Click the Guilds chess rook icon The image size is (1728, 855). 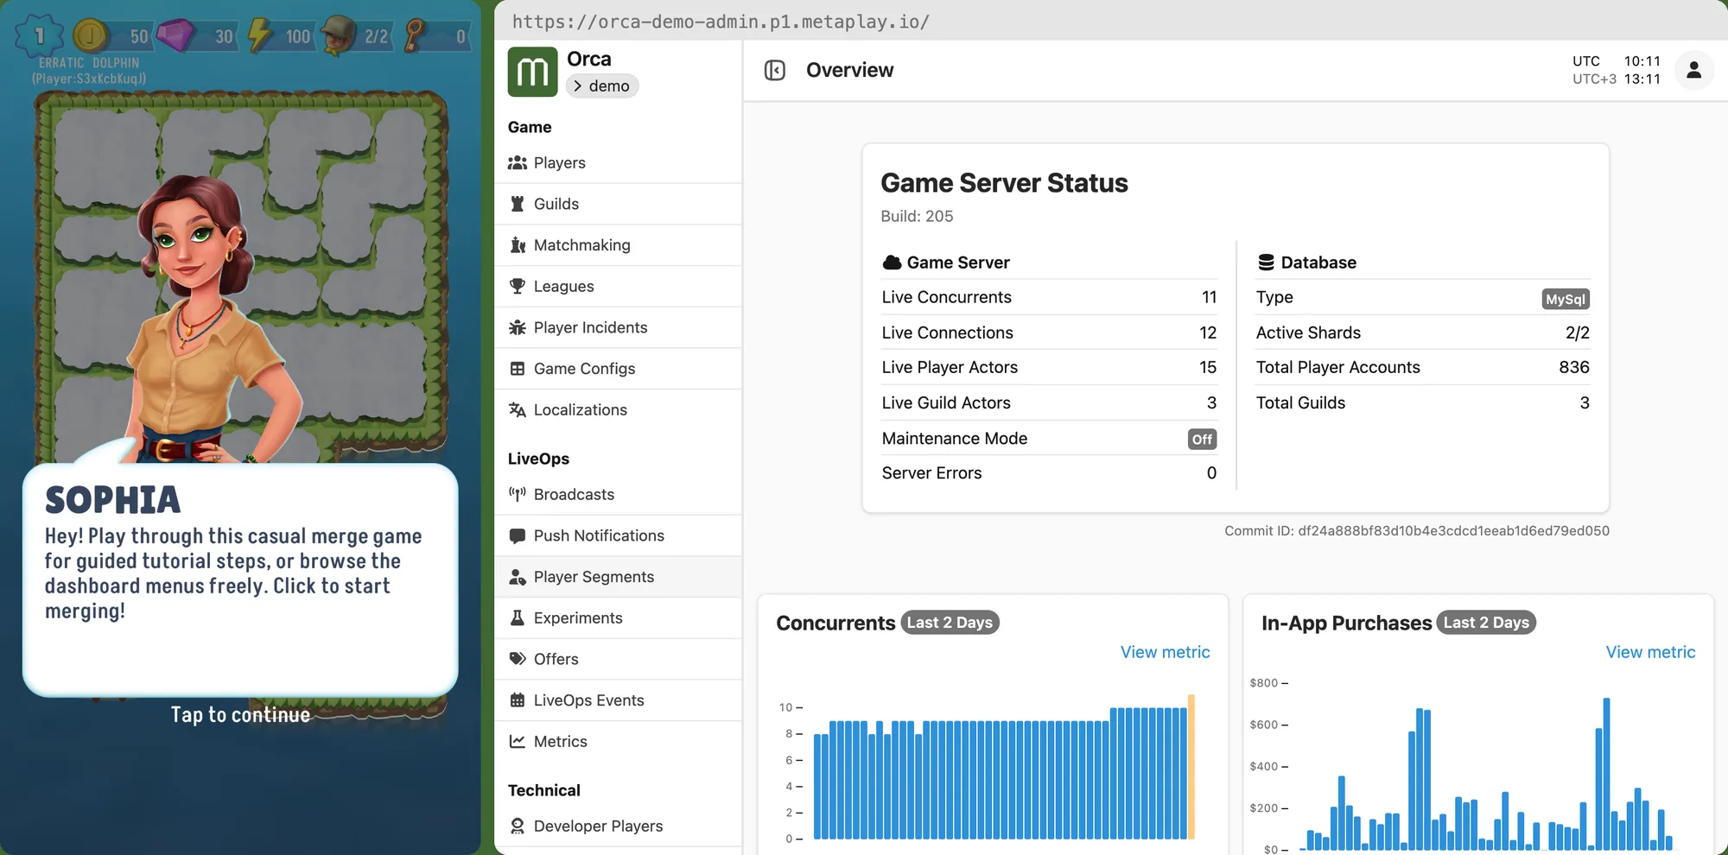click(518, 204)
